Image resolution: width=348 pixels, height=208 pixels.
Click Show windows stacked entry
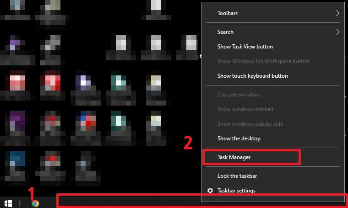tap(273, 109)
